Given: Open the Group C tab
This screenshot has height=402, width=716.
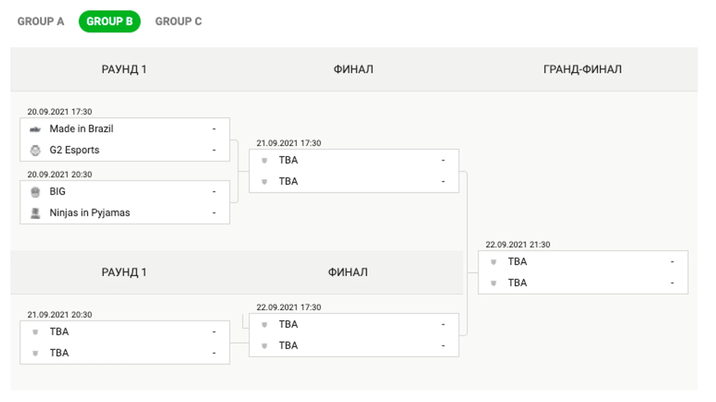Looking at the screenshot, I should coord(179,22).
